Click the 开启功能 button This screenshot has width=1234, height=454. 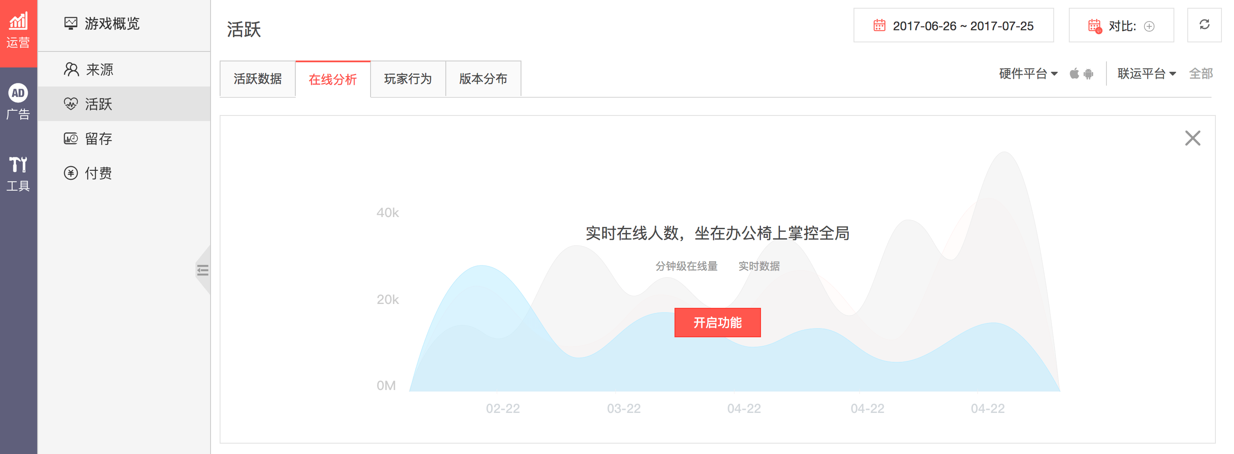point(717,322)
